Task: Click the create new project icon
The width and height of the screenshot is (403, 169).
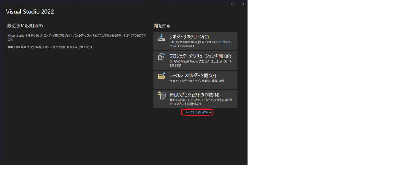Action: [x=161, y=95]
